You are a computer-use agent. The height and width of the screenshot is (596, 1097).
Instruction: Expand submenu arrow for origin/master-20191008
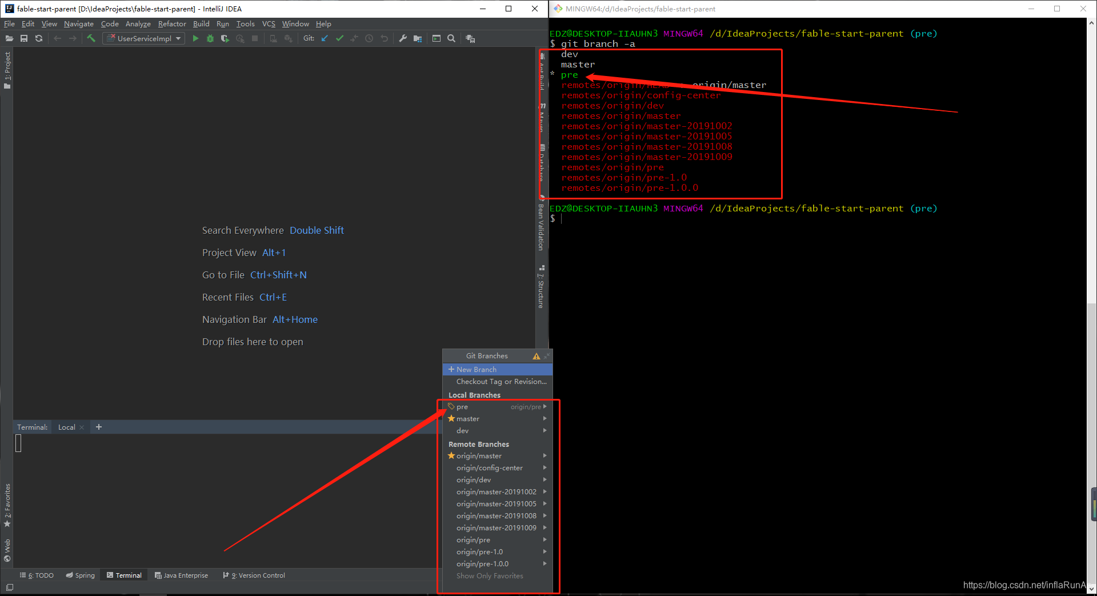coord(545,515)
